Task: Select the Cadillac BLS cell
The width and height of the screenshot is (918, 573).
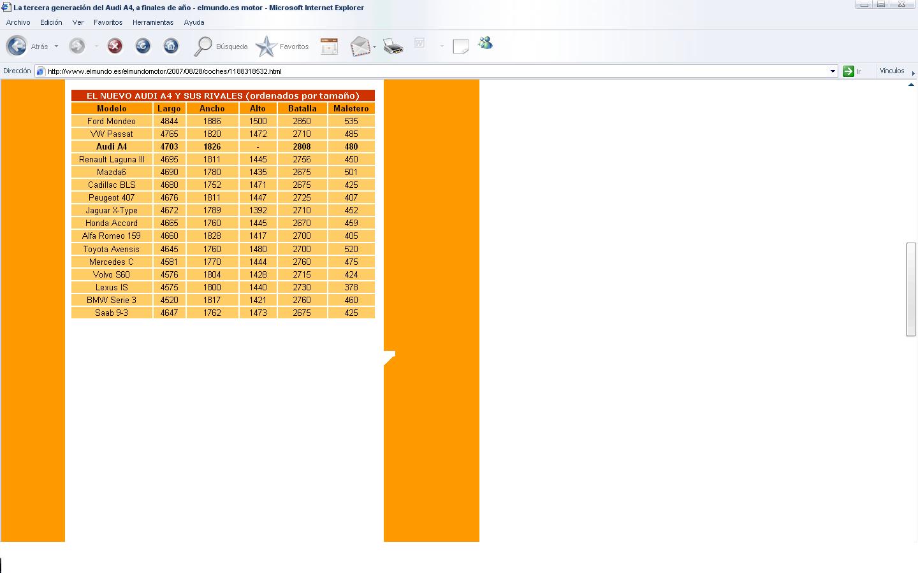Action: pyautogui.click(x=112, y=185)
